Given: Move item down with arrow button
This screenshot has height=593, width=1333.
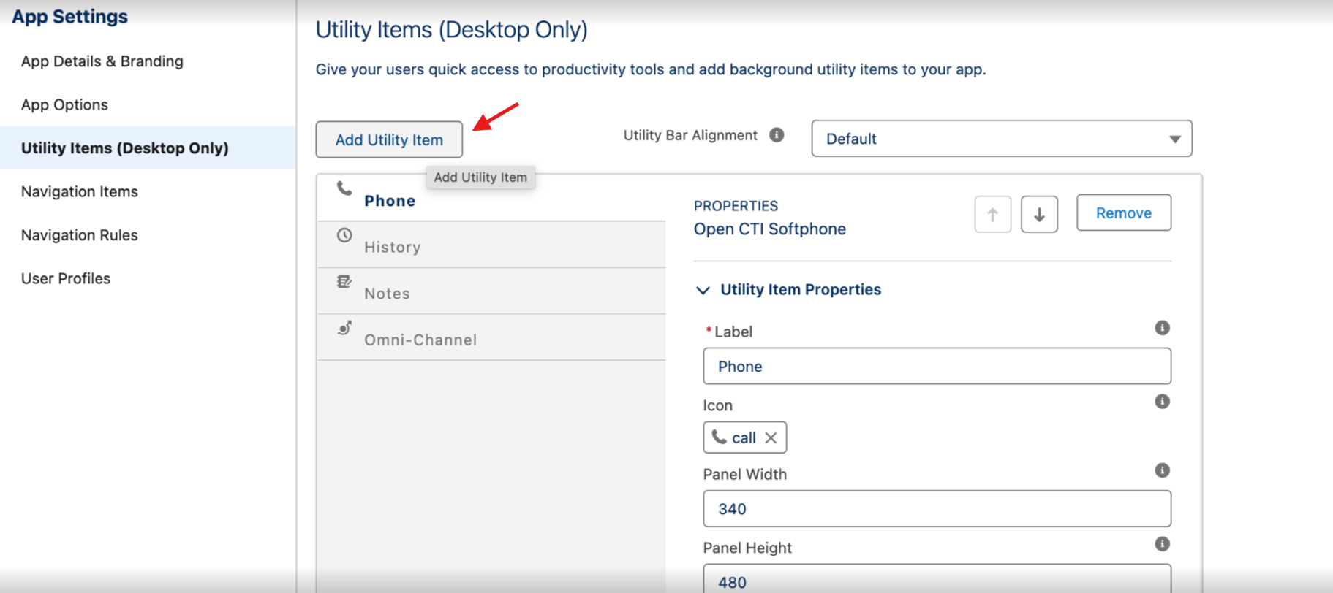Looking at the screenshot, I should coord(1039,214).
